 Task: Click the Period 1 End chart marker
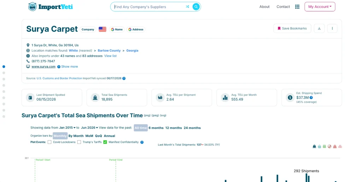(116, 160)
